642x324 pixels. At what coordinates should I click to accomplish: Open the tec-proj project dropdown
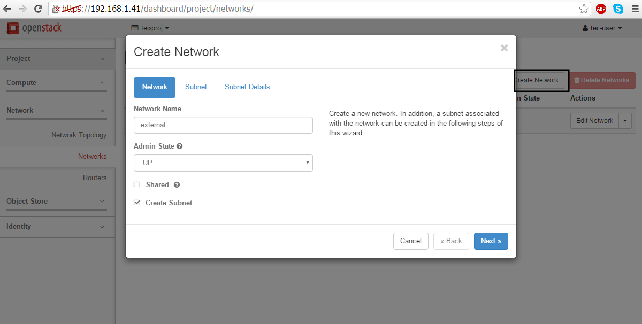[150, 28]
